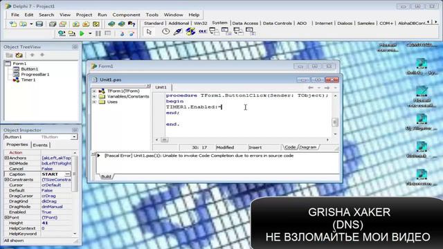Click the yellow folder icon in Object TreeView toolbar
The width and height of the screenshot is (443, 249).
coord(19,55)
